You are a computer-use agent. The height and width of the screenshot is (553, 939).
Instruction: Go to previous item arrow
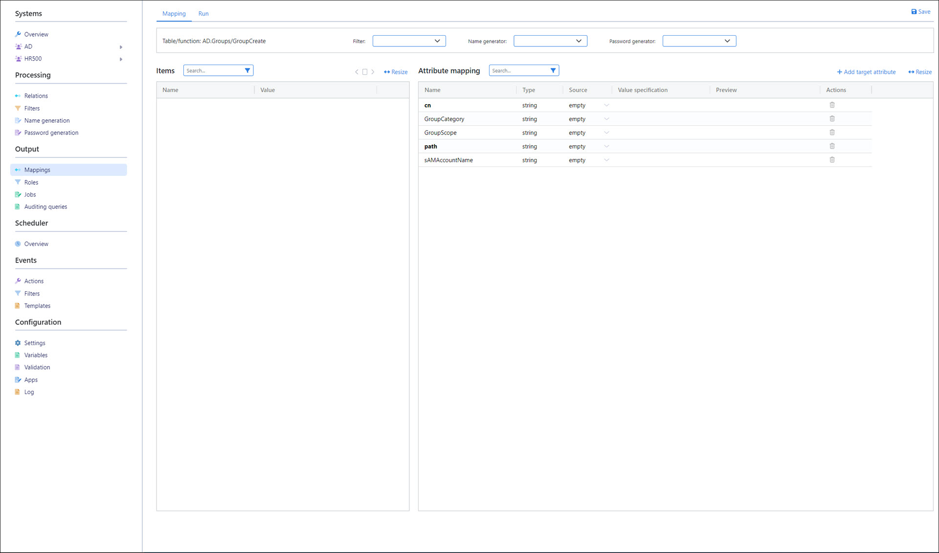click(357, 72)
